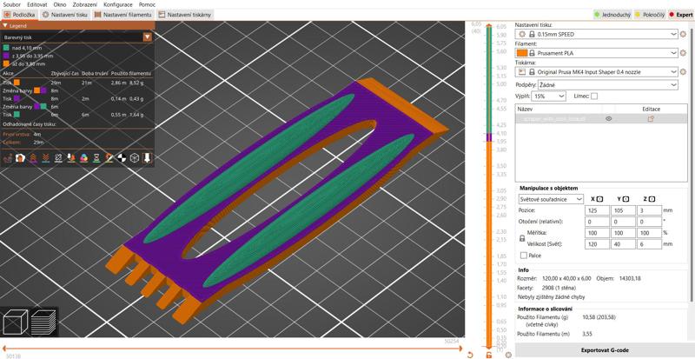The image size is (695, 359).
Task: Open the Zobrazení menu
Action: (x=84, y=4)
